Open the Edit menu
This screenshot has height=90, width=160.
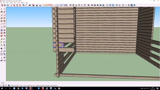4,3
